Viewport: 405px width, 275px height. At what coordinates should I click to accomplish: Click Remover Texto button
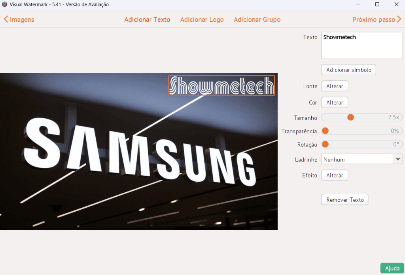click(344, 200)
